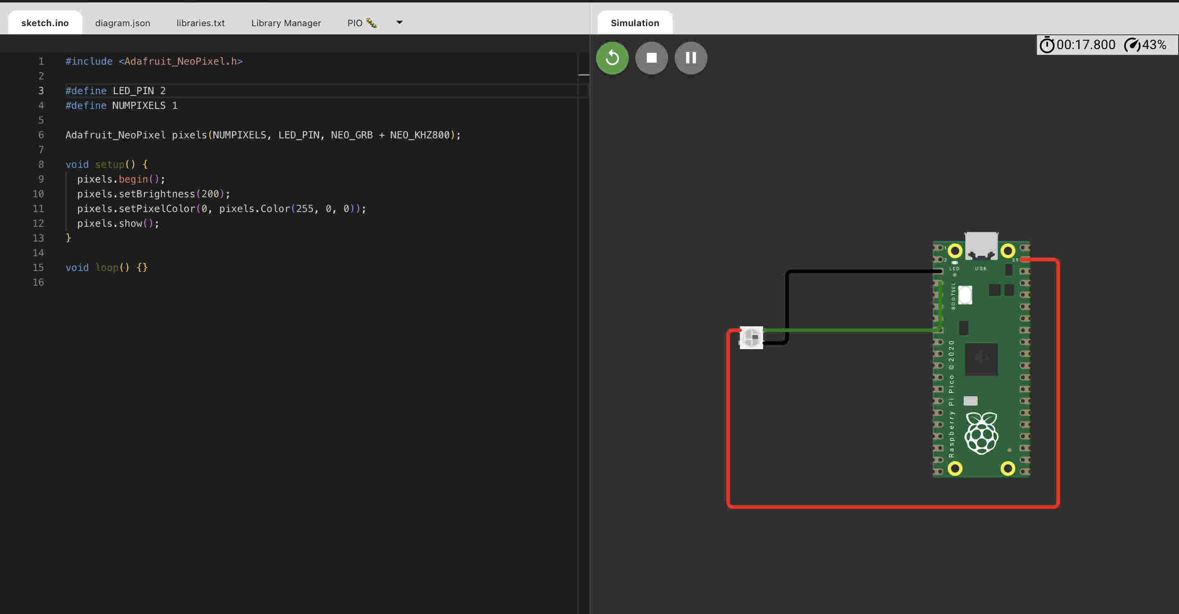
Task: Open the libraries.txt tab
Action: 201,23
